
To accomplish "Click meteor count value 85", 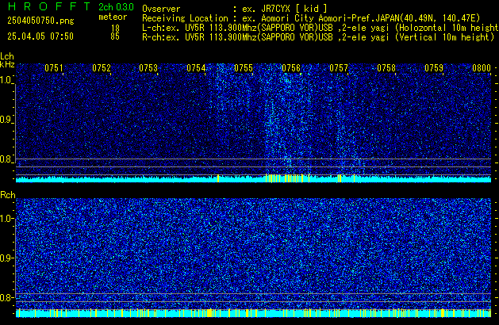I will pos(115,36).
